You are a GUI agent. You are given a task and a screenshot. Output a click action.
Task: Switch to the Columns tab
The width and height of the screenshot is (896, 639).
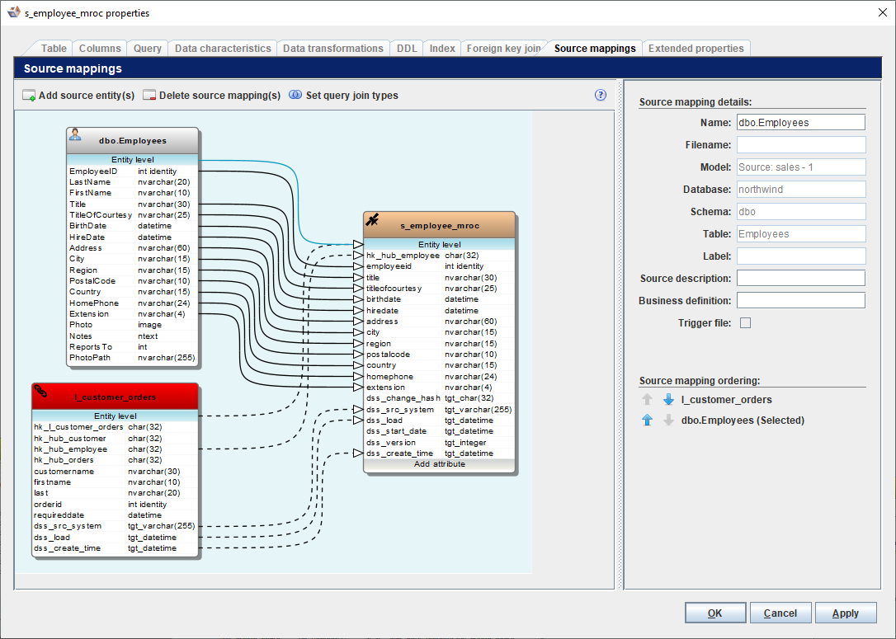101,49
